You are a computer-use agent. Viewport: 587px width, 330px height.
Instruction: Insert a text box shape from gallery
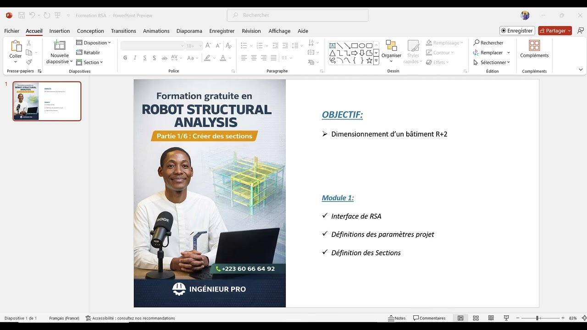332,45
